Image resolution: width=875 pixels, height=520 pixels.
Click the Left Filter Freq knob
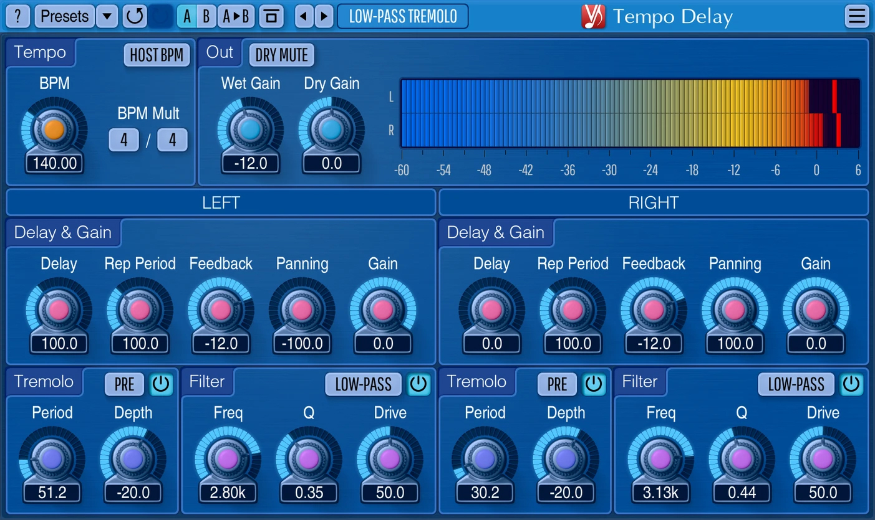tap(228, 459)
